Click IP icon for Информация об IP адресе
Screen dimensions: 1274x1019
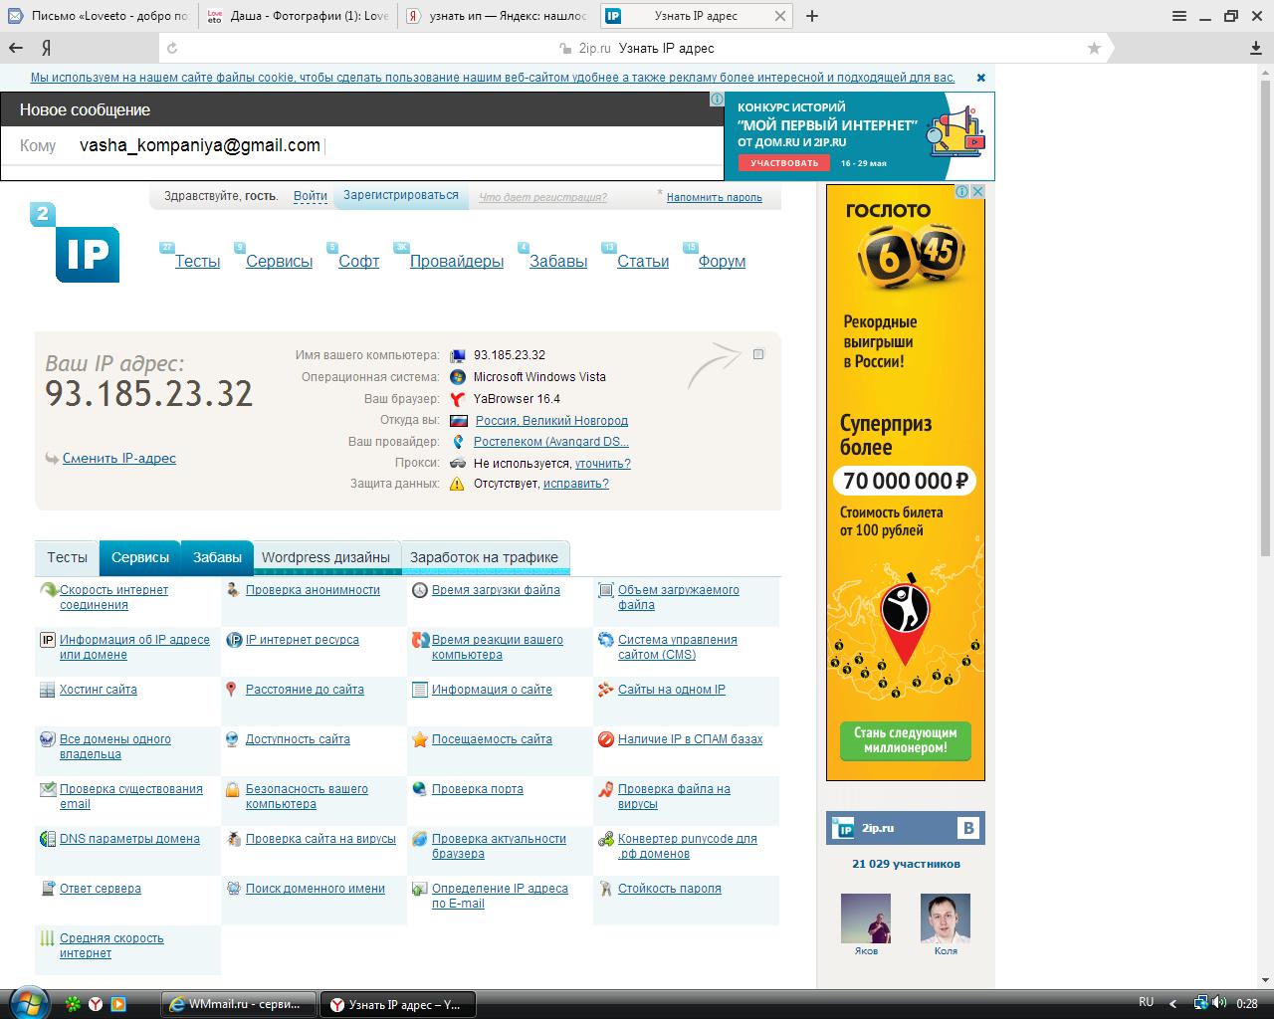pyautogui.click(x=47, y=640)
